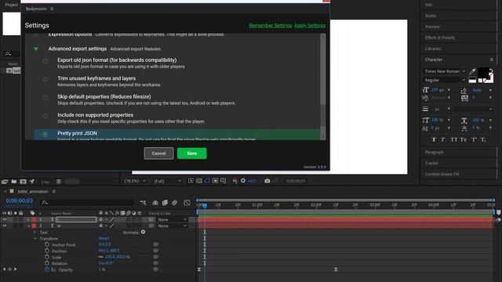Viewport: 502px width, 282px height.
Task: Select the Superscript style icon
Action: [474, 139]
